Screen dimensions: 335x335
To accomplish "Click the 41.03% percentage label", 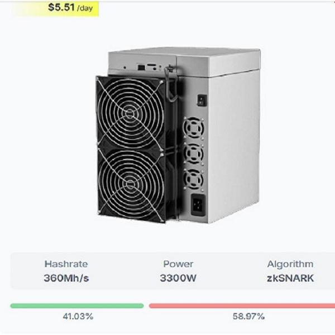I will pyautogui.click(x=77, y=317).
